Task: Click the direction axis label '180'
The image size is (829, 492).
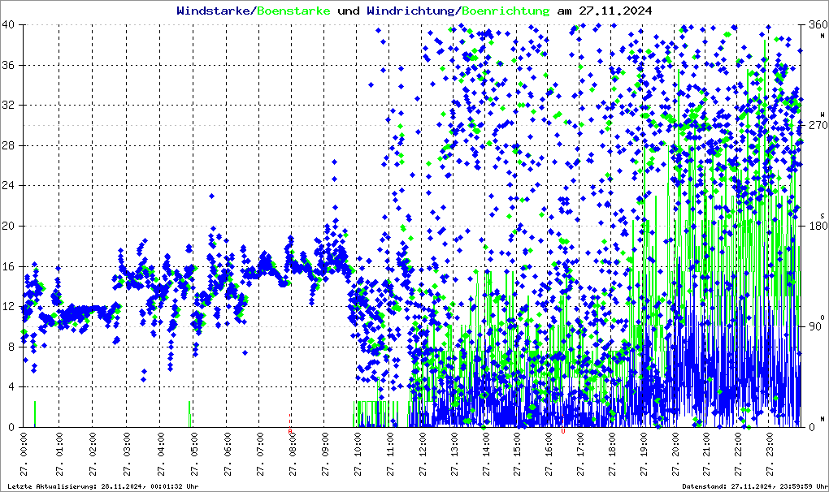Action: [818, 226]
